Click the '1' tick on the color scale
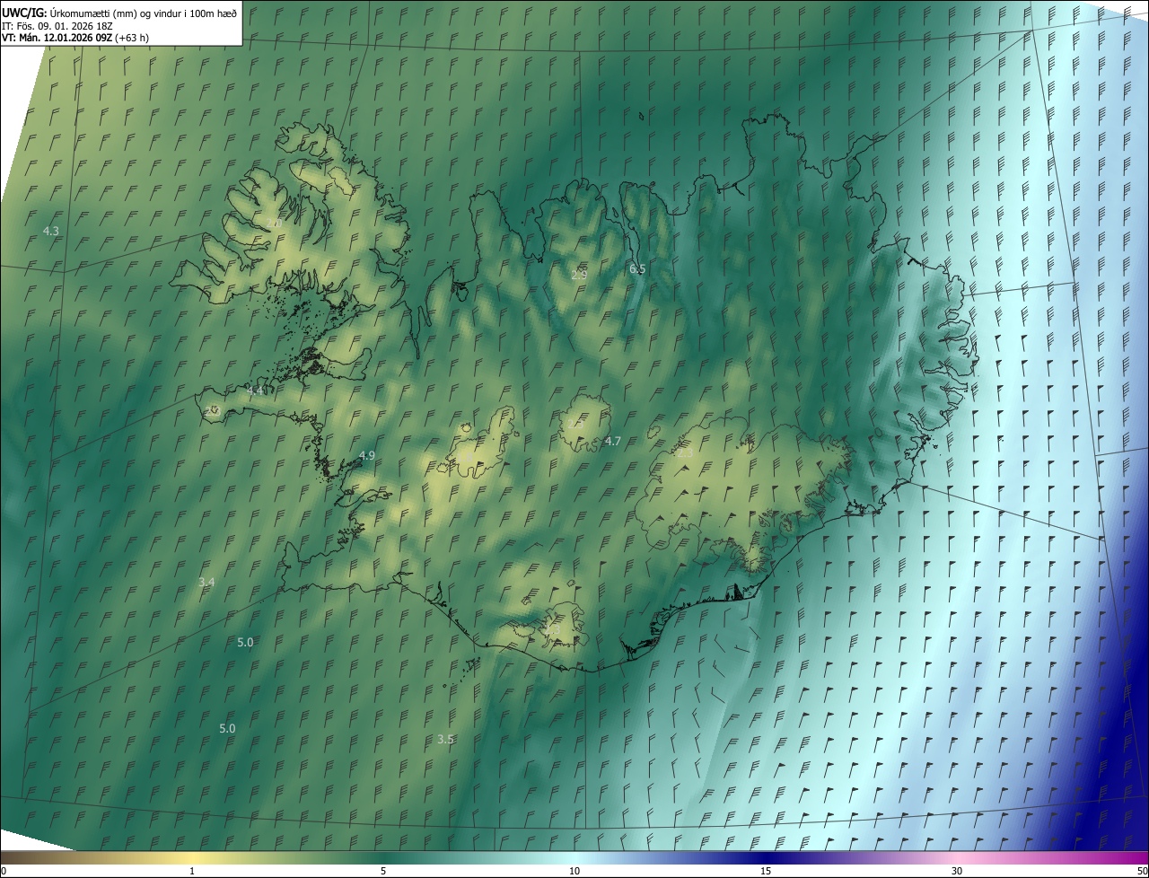This screenshot has height=878, width=1149. (192, 872)
